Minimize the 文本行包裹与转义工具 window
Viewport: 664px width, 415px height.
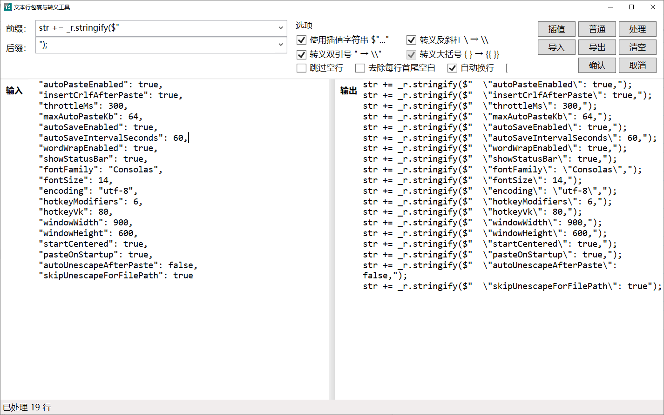[610, 7]
